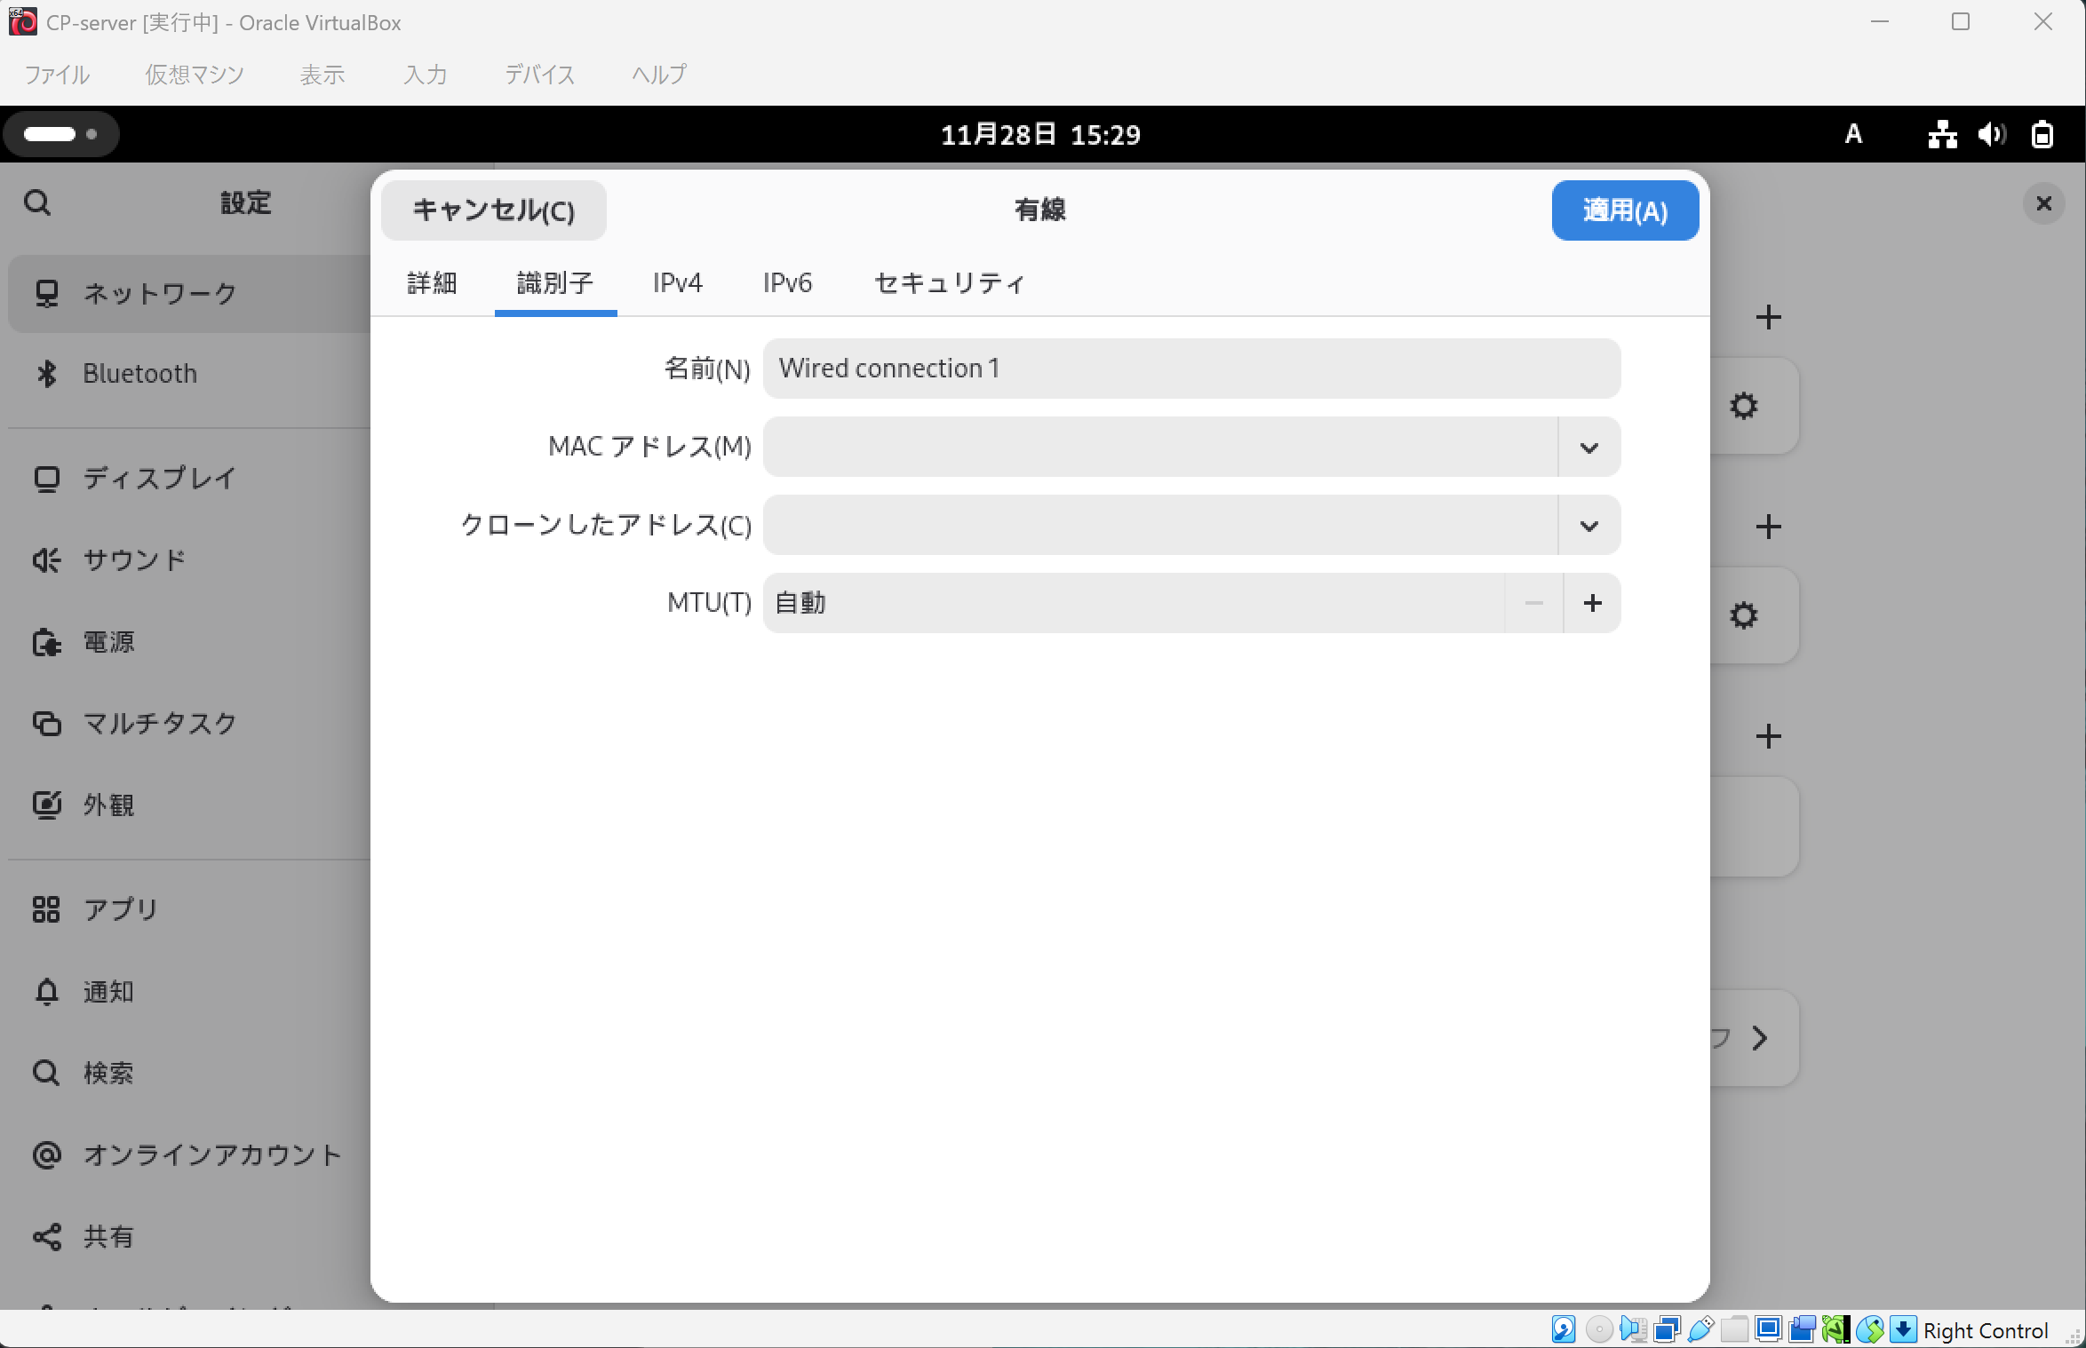Click the network icon in the top bar
Image resolution: width=2086 pixels, height=1348 pixels.
pyautogui.click(x=1942, y=135)
